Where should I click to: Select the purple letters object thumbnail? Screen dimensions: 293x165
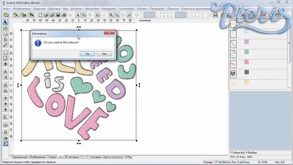[x=233, y=44]
